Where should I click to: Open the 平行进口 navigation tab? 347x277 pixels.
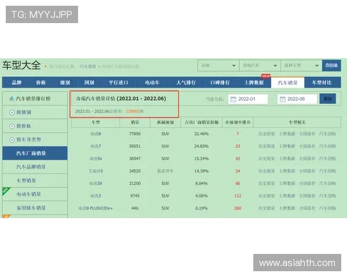[119, 83]
